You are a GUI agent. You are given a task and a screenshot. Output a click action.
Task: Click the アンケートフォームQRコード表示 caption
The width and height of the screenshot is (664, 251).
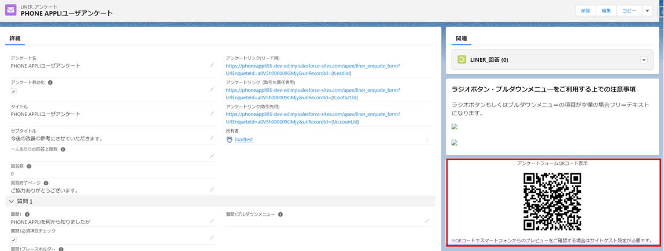(552, 163)
